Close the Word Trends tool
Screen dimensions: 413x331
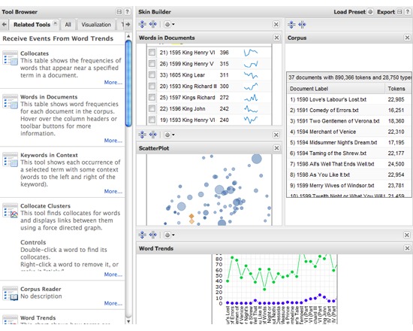407,248
